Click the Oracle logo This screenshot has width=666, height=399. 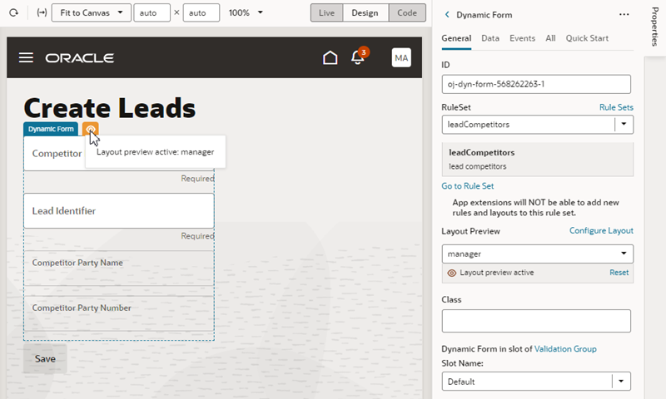[x=79, y=57]
